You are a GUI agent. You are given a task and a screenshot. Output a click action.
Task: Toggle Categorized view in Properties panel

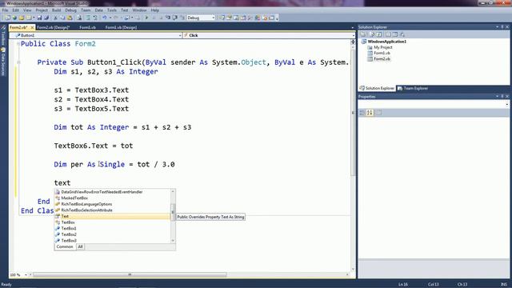(x=362, y=113)
